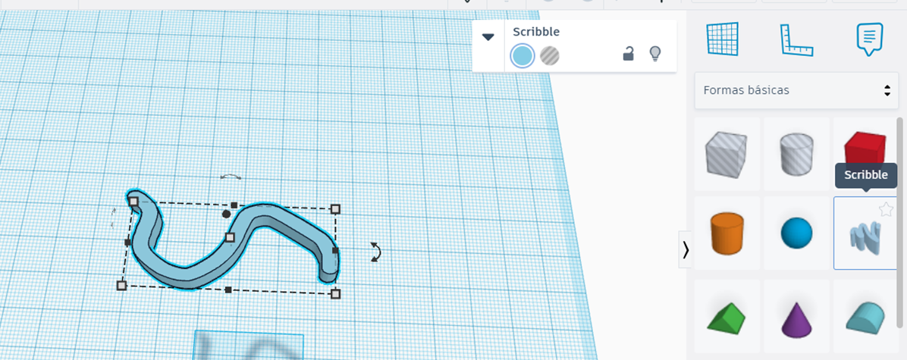Viewport: 907px width, 360px height.
Task: Pick the blue sphere shape
Action: [796, 233]
